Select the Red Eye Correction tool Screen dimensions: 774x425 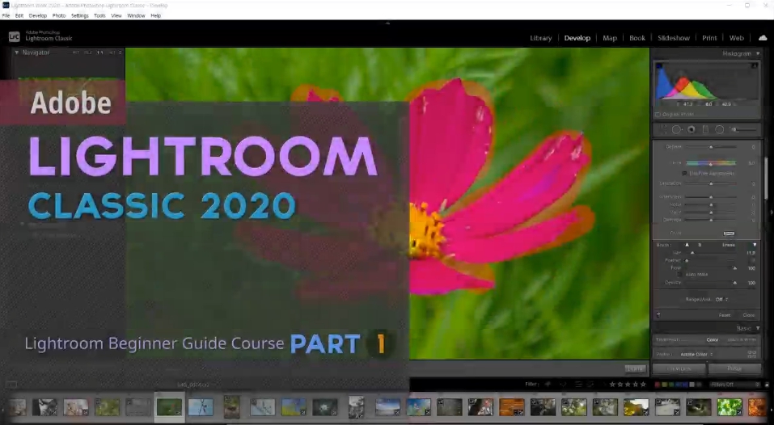pyautogui.click(x=691, y=129)
